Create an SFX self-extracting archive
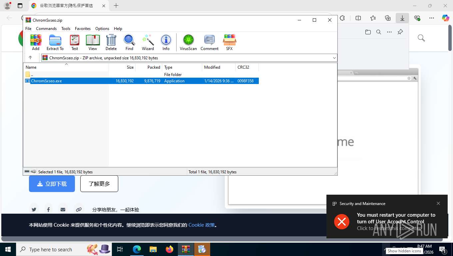Screen dimensions: 453x256 229,42
